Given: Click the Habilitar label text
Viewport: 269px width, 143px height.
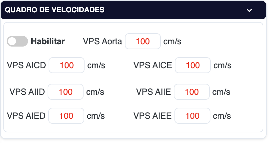Looking at the screenshot, I should 48,42.
